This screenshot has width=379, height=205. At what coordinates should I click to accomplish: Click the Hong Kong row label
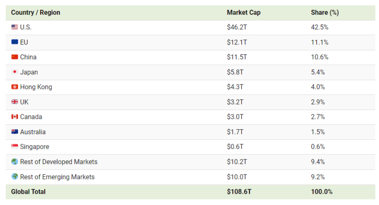[x=36, y=87]
